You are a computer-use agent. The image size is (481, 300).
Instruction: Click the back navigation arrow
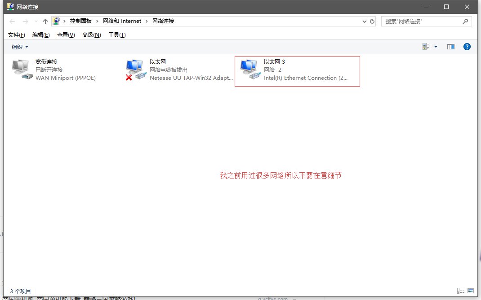click(12, 21)
